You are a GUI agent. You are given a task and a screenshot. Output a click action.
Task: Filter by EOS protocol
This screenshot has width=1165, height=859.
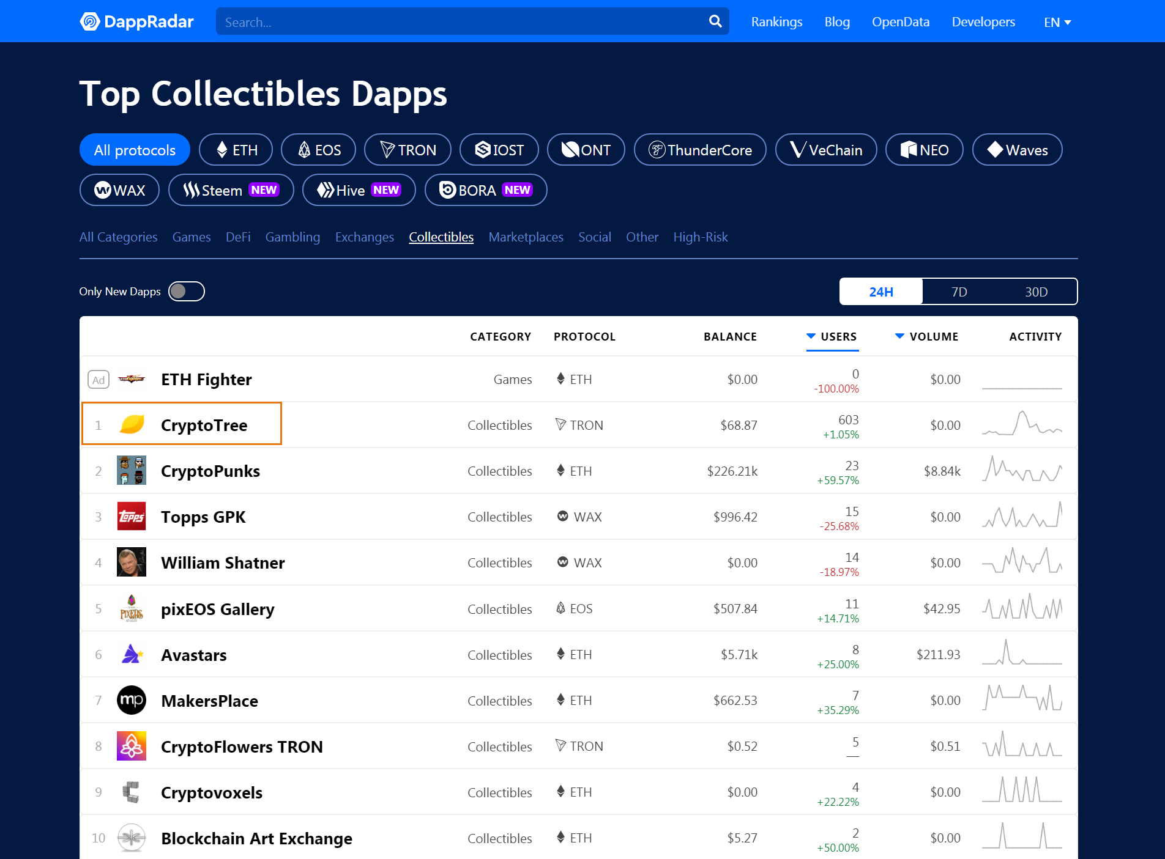point(318,150)
